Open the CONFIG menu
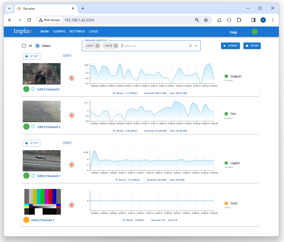The height and width of the screenshot is (242, 284). pos(60,31)
